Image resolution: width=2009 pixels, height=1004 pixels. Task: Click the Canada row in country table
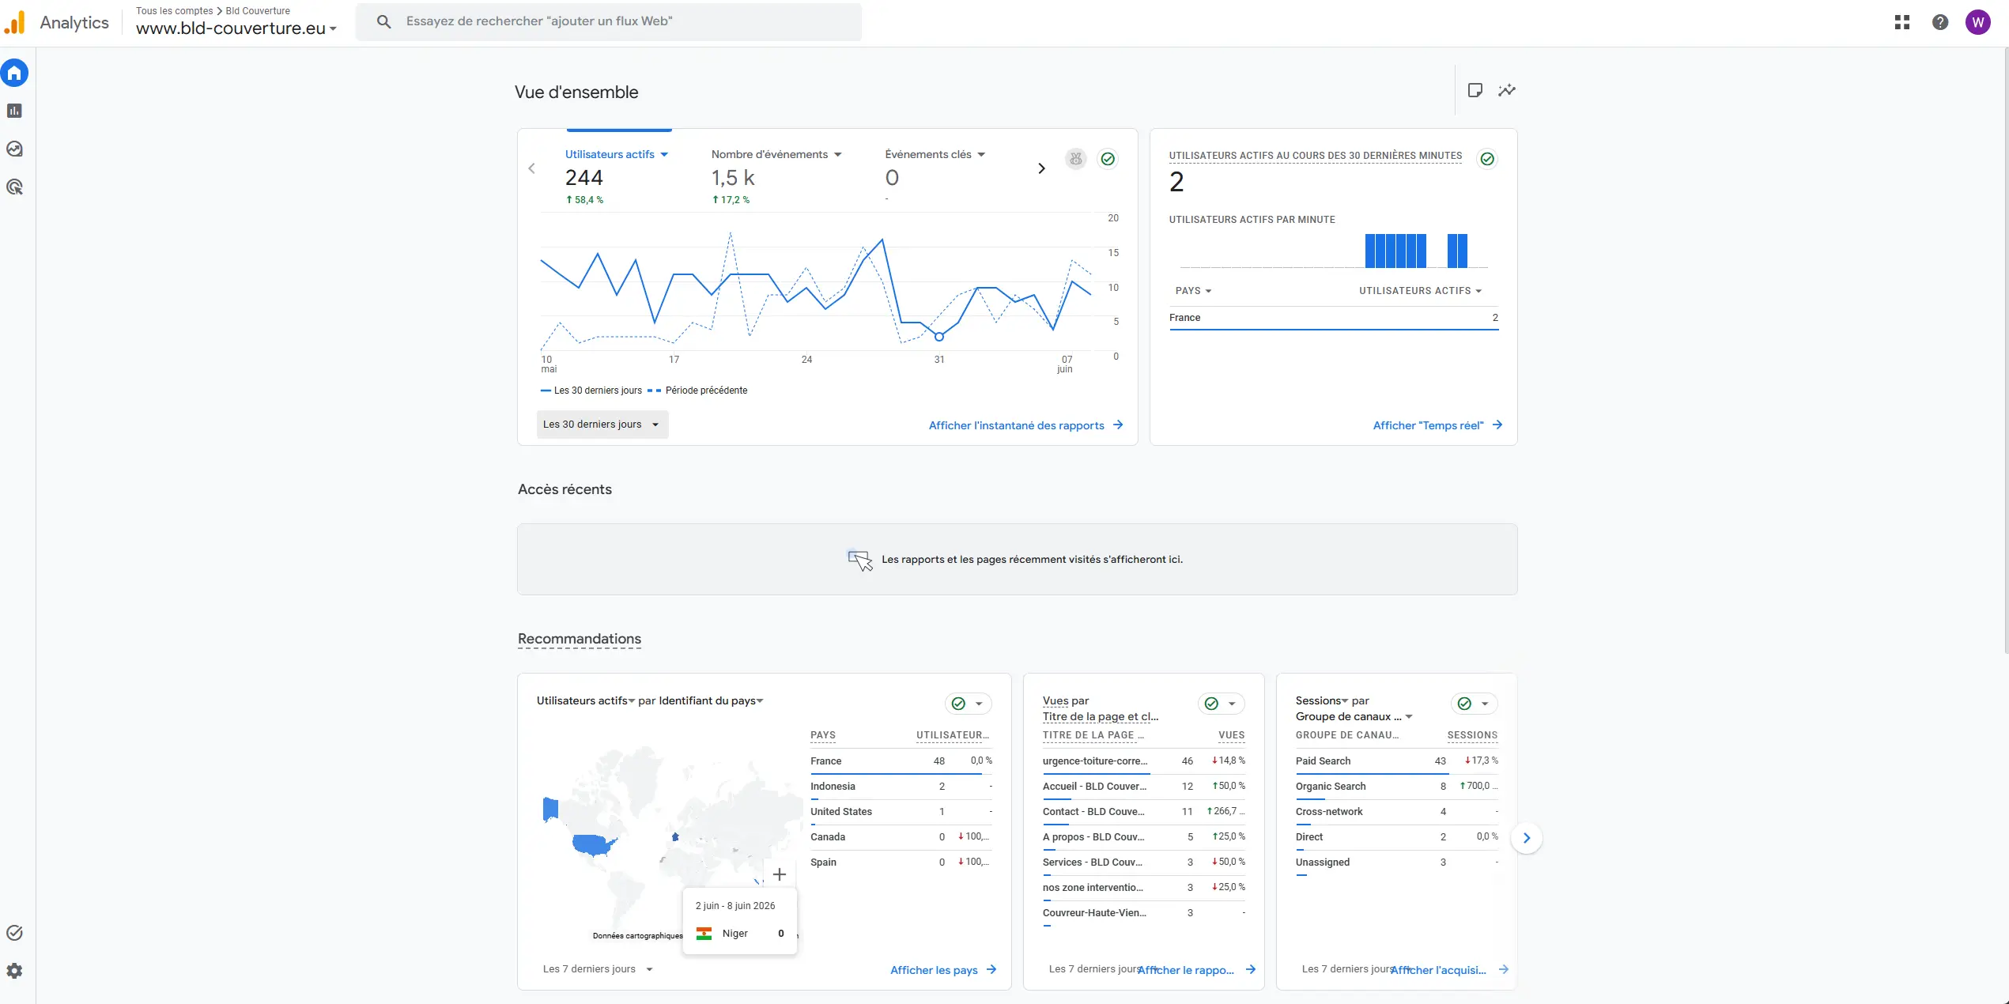pos(901,837)
